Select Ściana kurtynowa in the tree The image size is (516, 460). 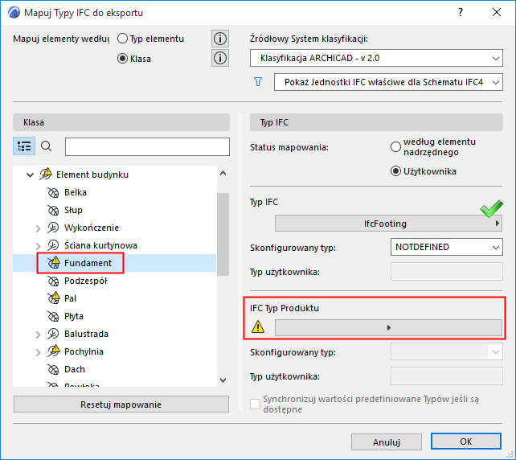click(x=100, y=245)
